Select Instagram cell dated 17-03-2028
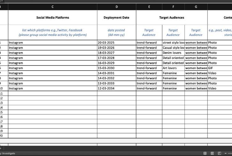 pos(53,58)
